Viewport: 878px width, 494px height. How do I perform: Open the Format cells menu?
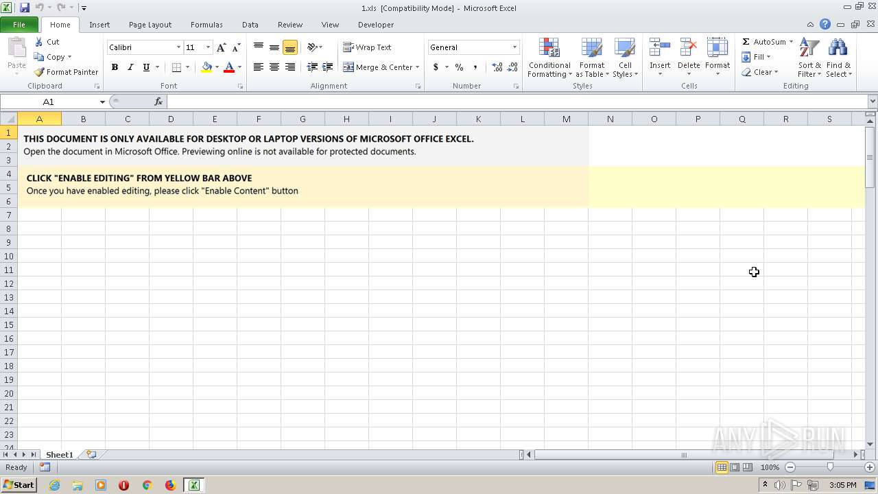tap(717, 58)
